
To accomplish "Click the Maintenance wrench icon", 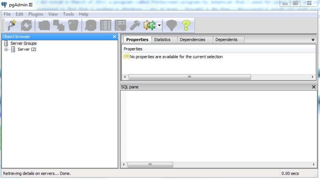I will [135, 26].
